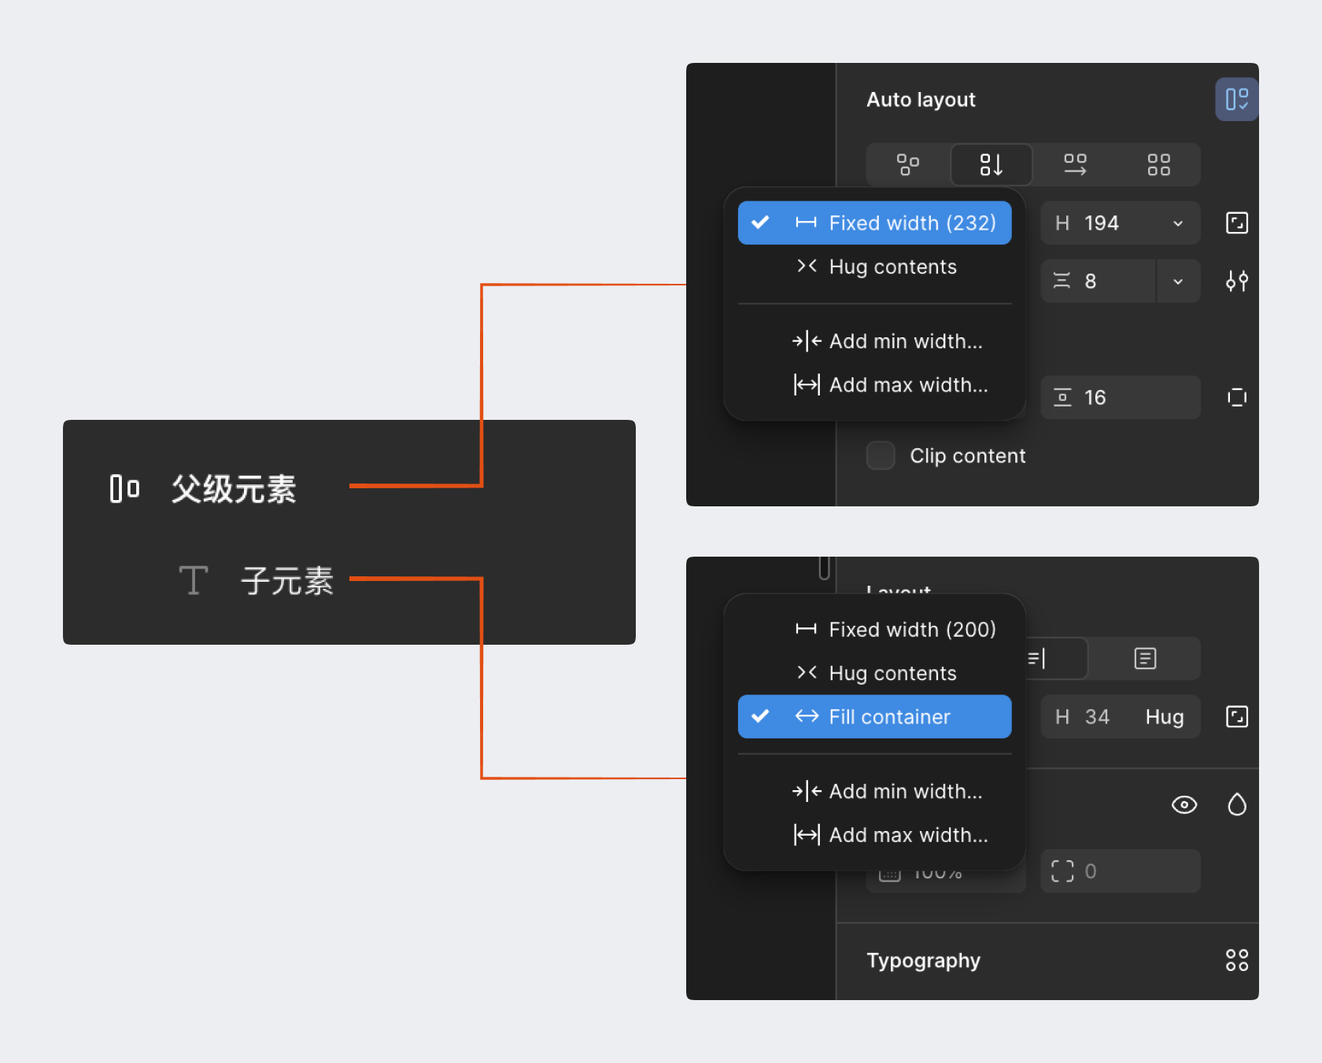1322x1063 pixels.
Task: Click the auto layout toggle icon in header
Action: pyautogui.click(x=1236, y=99)
